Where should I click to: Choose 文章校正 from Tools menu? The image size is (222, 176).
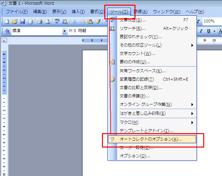(152, 20)
